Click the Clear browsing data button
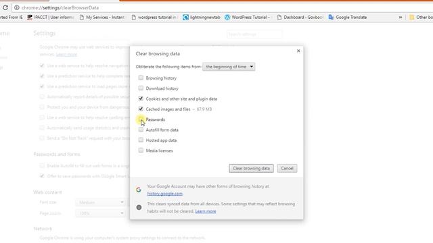Viewport: 433px width, 243px height. pyautogui.click(x=251, y=168)
